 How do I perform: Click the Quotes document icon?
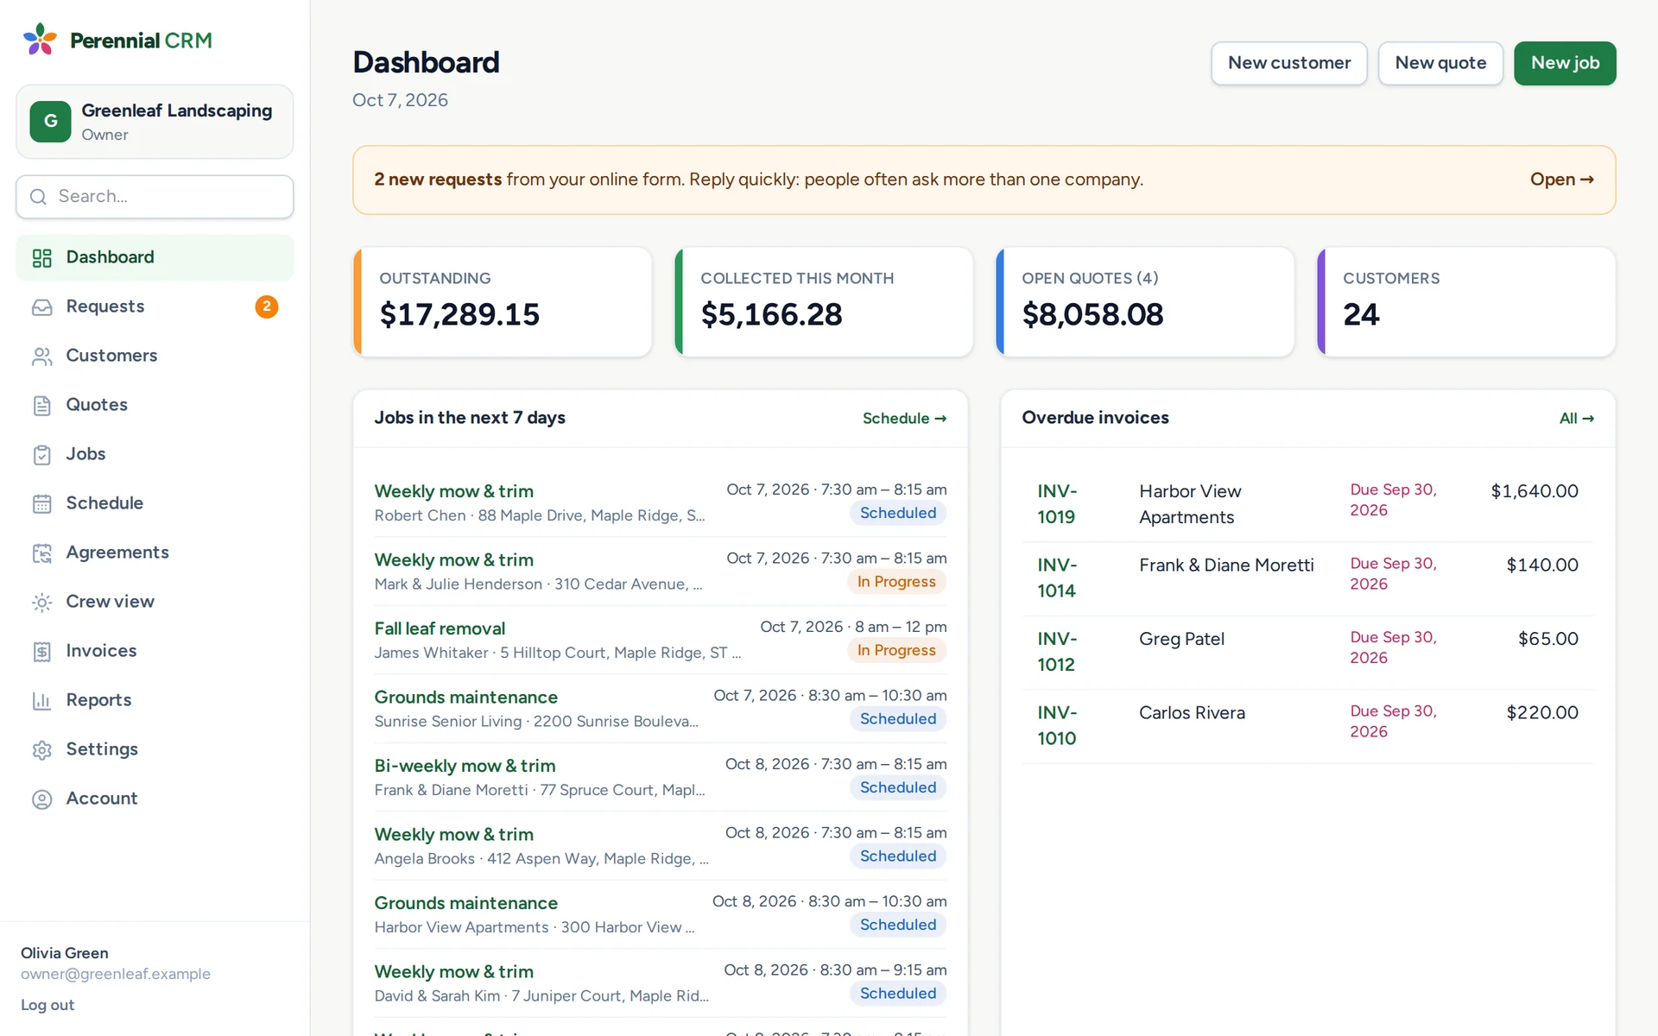tap(42, 406)
